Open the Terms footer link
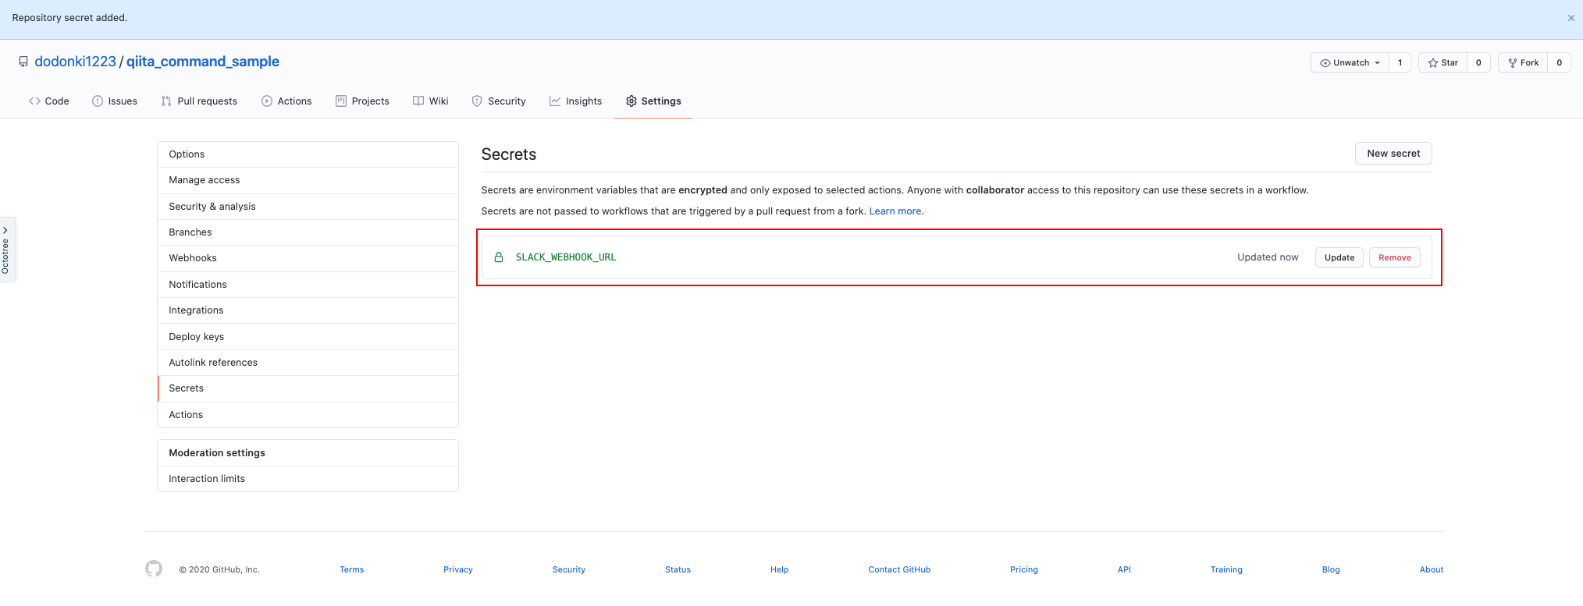The image size is (1583, 606). [x=351, y=570]
